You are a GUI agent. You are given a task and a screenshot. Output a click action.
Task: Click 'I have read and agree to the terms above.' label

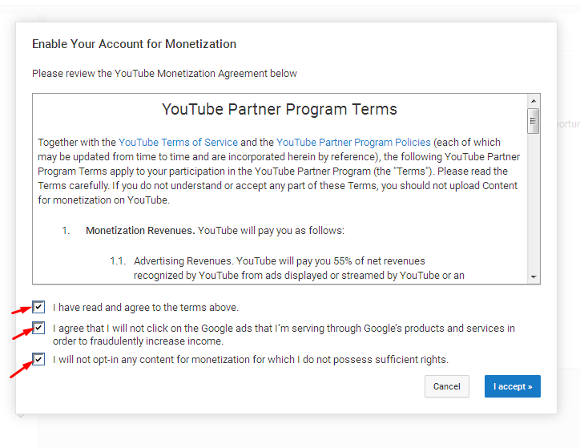[145, 308]
